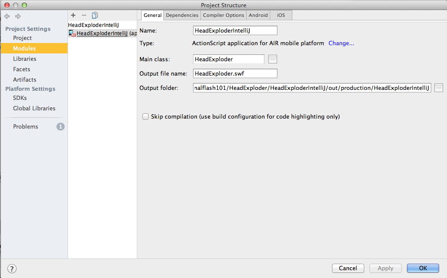Click the Apply button
Image resolution: width=447 pixels, height=278 pixels.
[x=386, y=268]
